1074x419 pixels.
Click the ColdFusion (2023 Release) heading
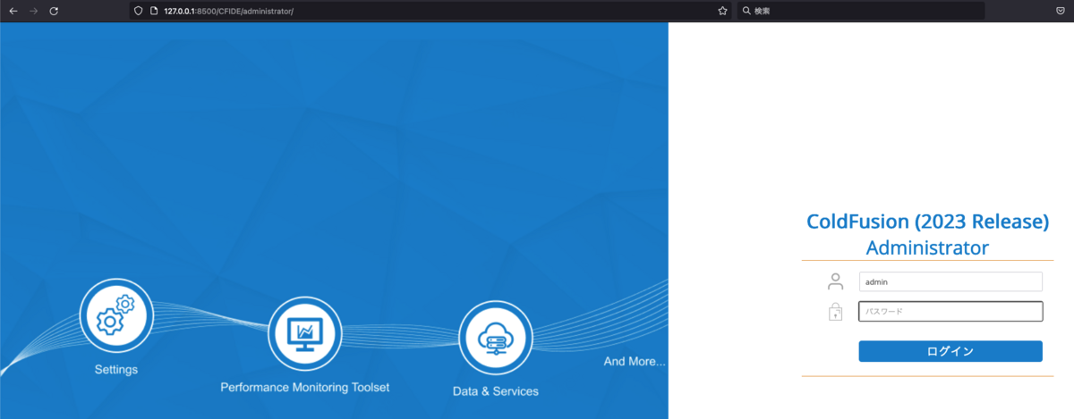[x=927, y=222]
